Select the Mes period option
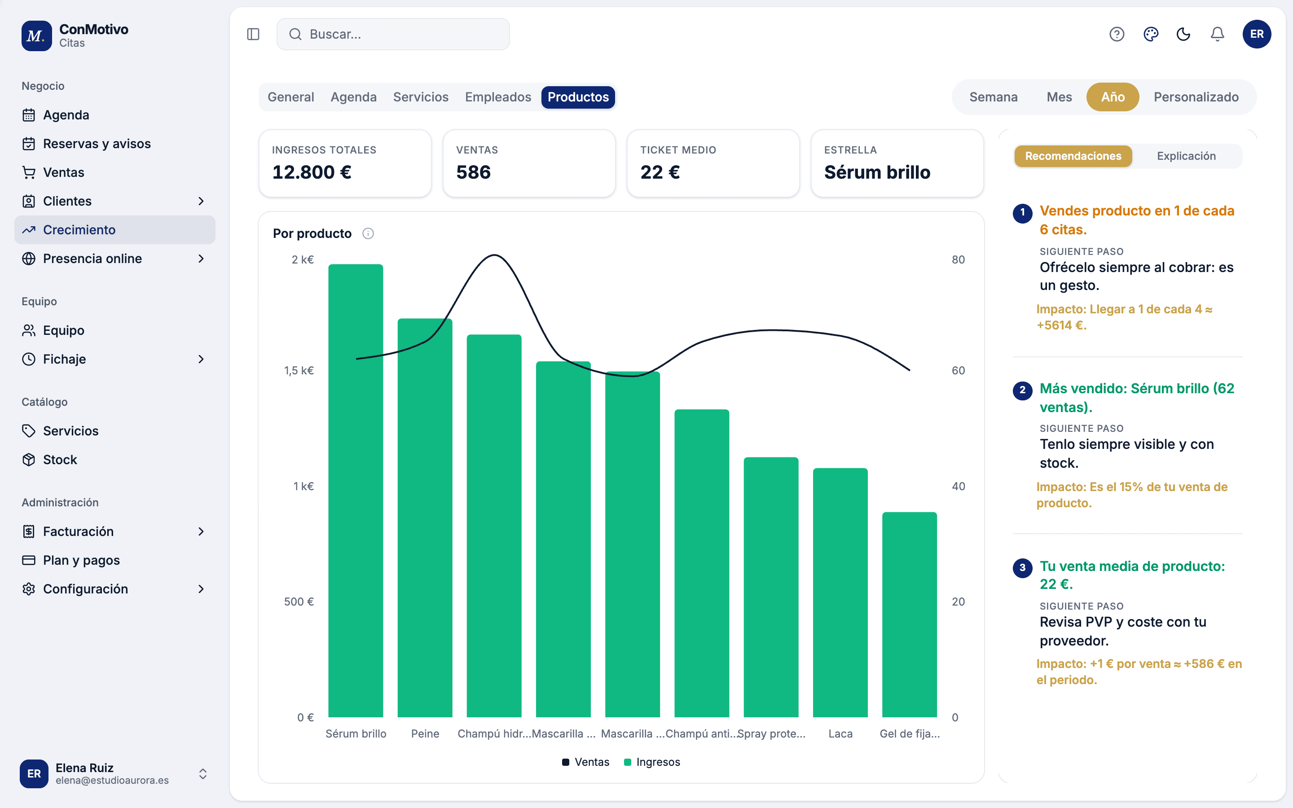This screenshot has width=1293, height=808. 1059,97
